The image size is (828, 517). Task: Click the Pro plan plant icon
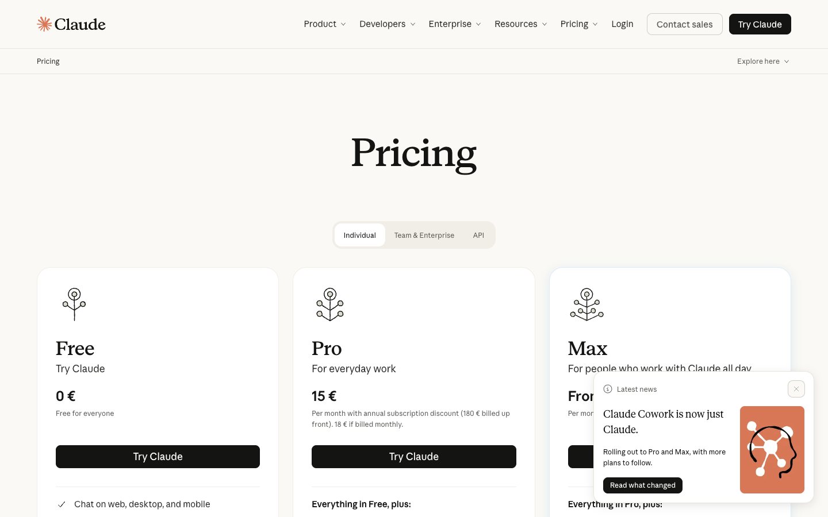[330, 304]
